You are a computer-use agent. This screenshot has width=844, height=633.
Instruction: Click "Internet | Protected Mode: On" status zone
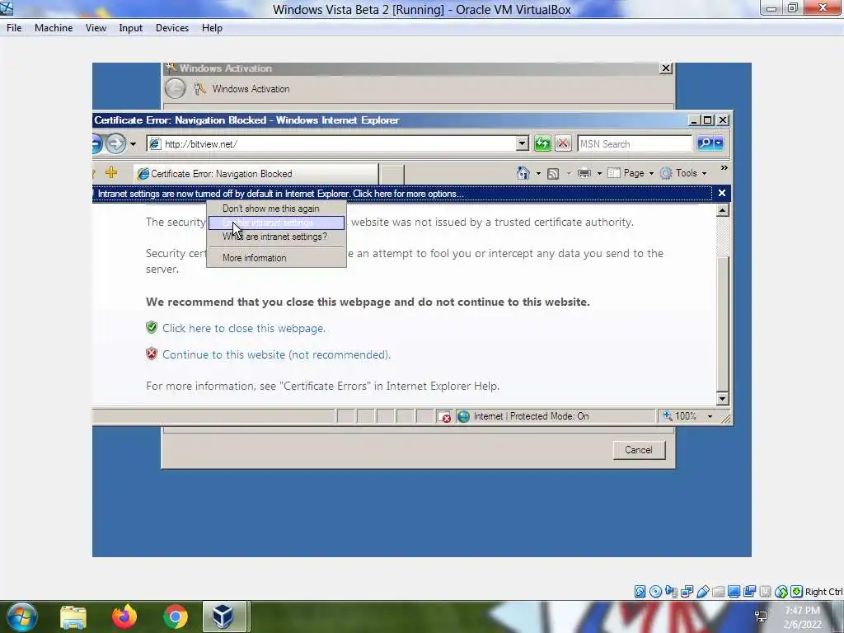(x=531, y=416)
